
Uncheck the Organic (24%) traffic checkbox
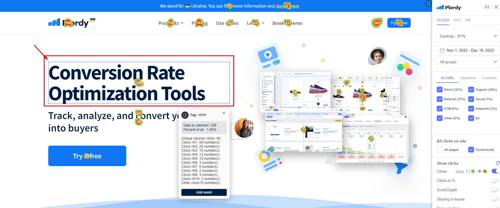pyautogui.click(x=471, y=90)
